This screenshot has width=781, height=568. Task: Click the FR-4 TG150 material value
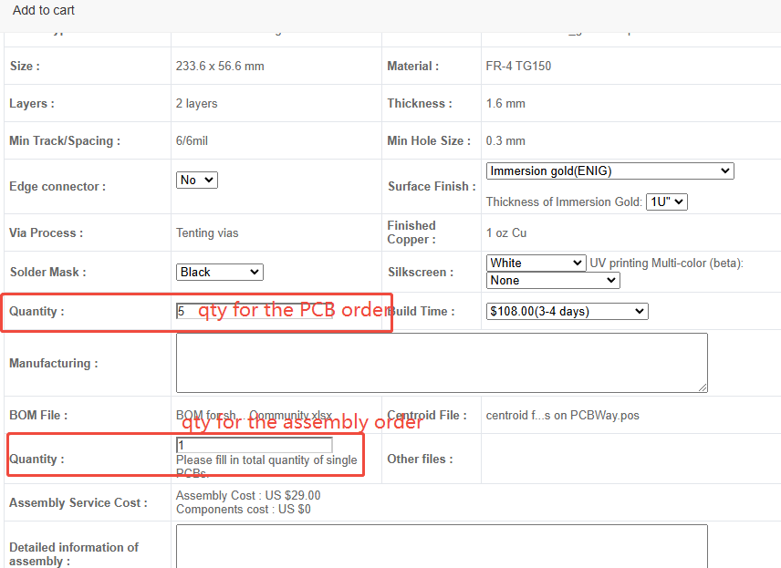[x=518, y=66]
